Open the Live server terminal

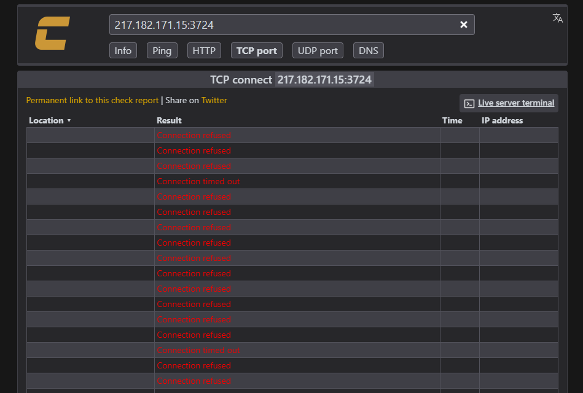click(509, 103)
